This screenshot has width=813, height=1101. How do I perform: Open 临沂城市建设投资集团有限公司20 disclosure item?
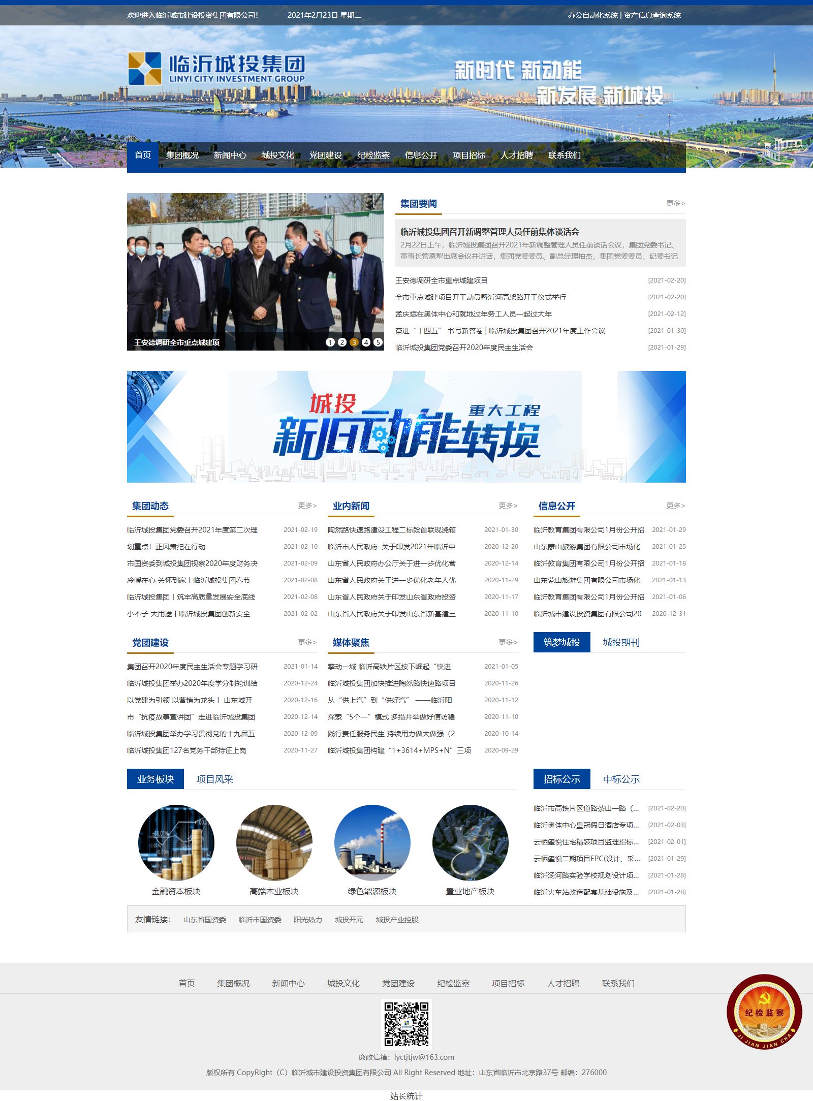[587, 614]
